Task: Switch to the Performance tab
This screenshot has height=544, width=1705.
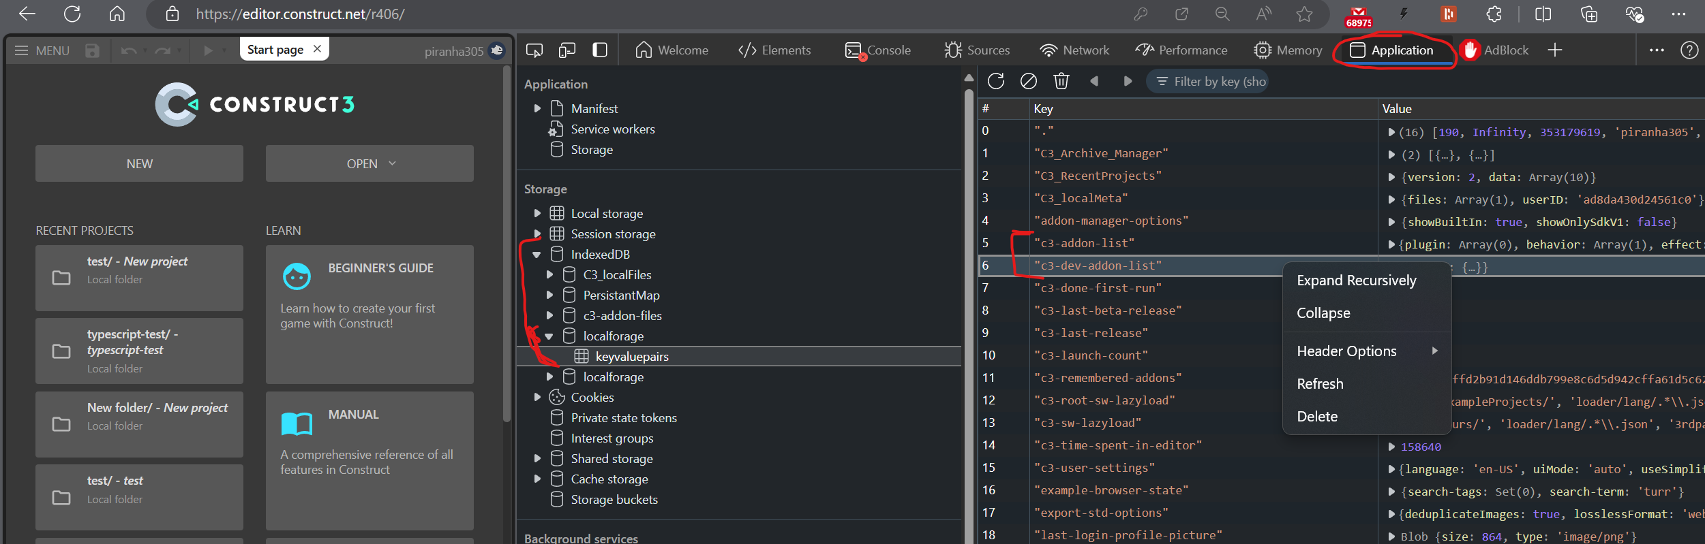Action: [x=1181, y=50]
